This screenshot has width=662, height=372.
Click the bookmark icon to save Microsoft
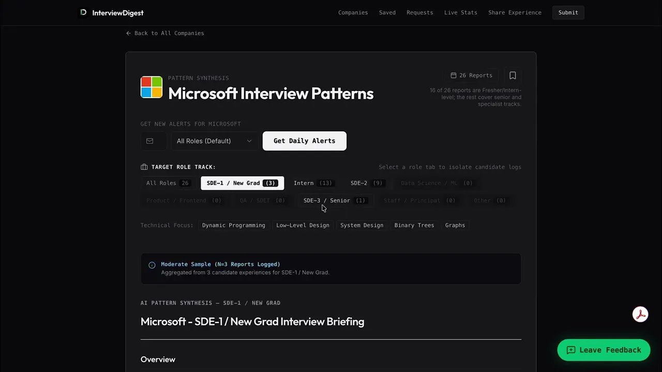513,75
